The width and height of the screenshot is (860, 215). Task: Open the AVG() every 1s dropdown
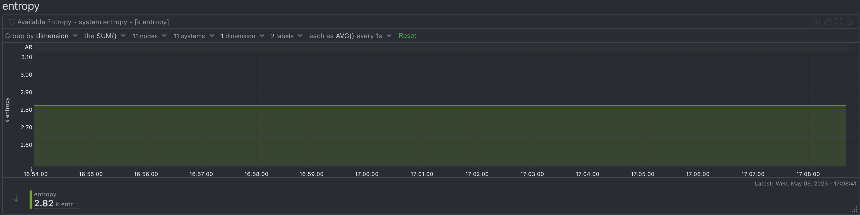tap(350, 36)
